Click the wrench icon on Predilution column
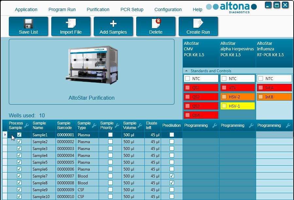This screenshot has height=200, width=294. [x=181, y=125]
